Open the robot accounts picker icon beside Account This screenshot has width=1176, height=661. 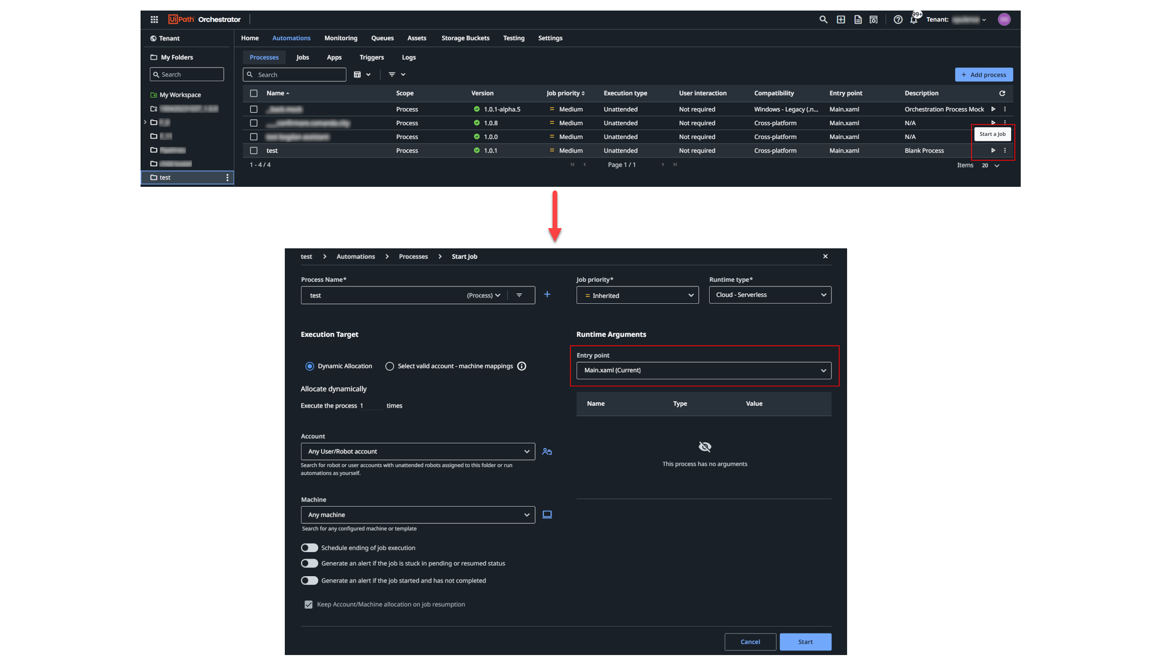click(x=547, y=451)
